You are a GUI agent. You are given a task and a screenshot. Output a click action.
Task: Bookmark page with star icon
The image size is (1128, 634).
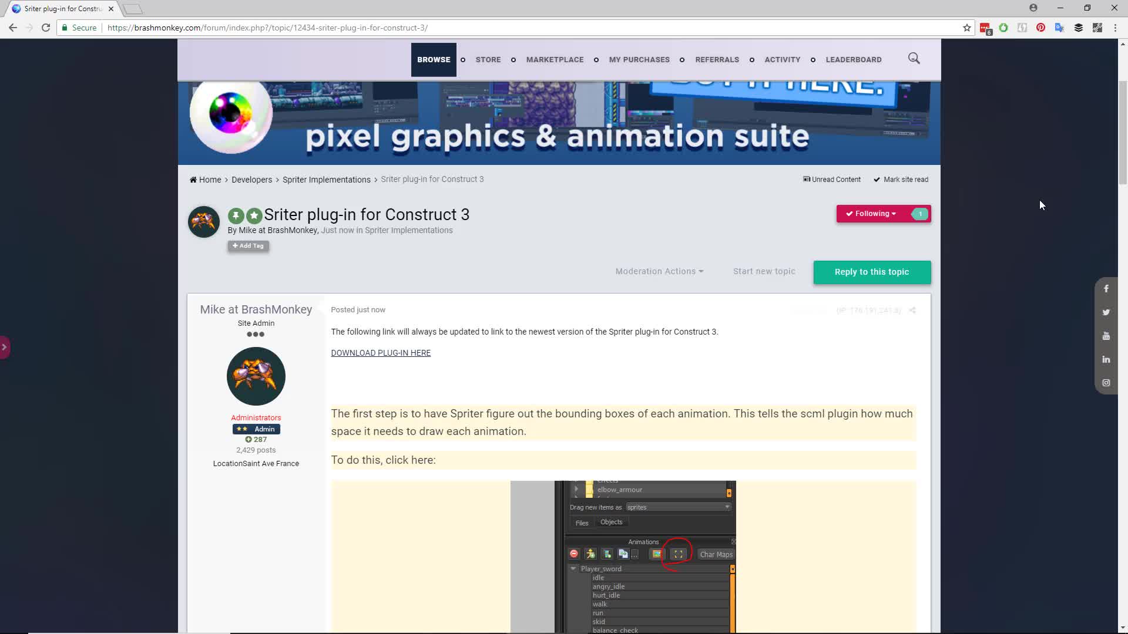point(966,28)
